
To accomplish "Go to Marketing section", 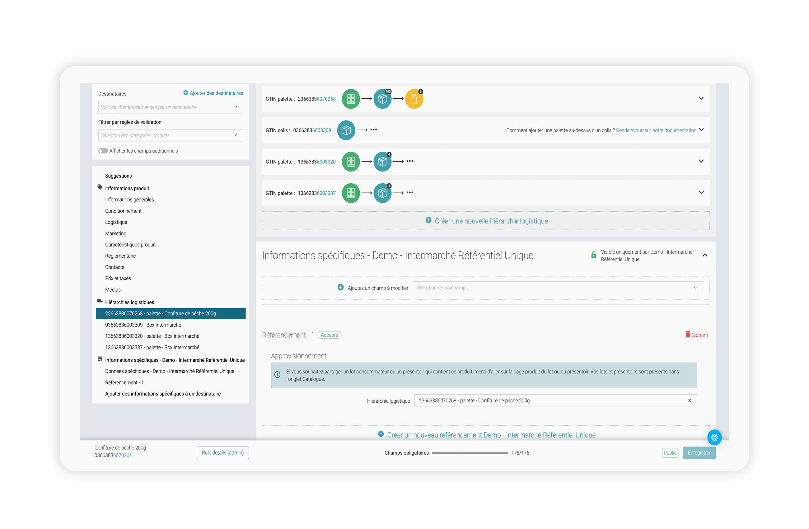I will click(115, 233).
